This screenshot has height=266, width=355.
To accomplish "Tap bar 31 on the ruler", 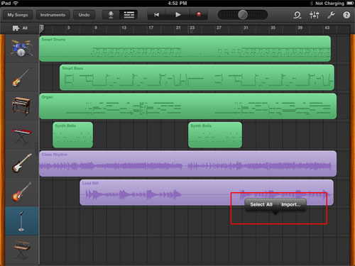I will pyautogui.click(x=246, y=28).
